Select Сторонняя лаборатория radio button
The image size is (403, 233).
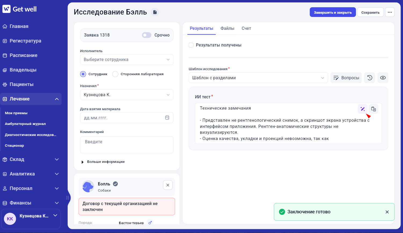(x=115, y=74)
